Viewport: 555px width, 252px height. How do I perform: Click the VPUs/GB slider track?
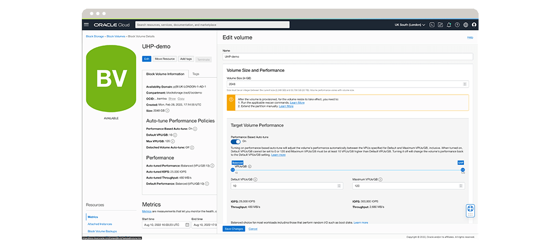click(347, 170)
